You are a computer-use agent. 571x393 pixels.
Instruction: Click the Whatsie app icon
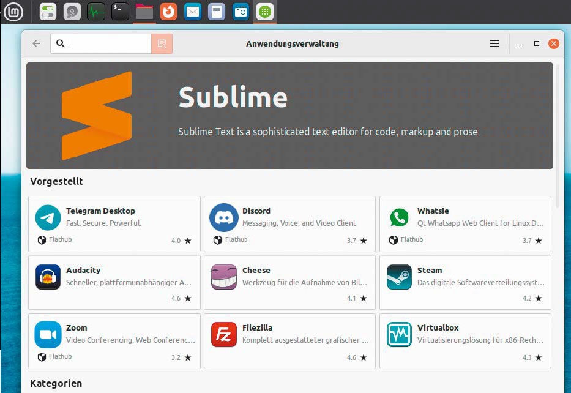coord(399,217)
